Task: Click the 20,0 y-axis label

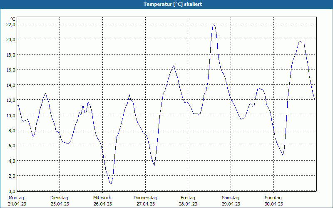Action: [11, 40]
